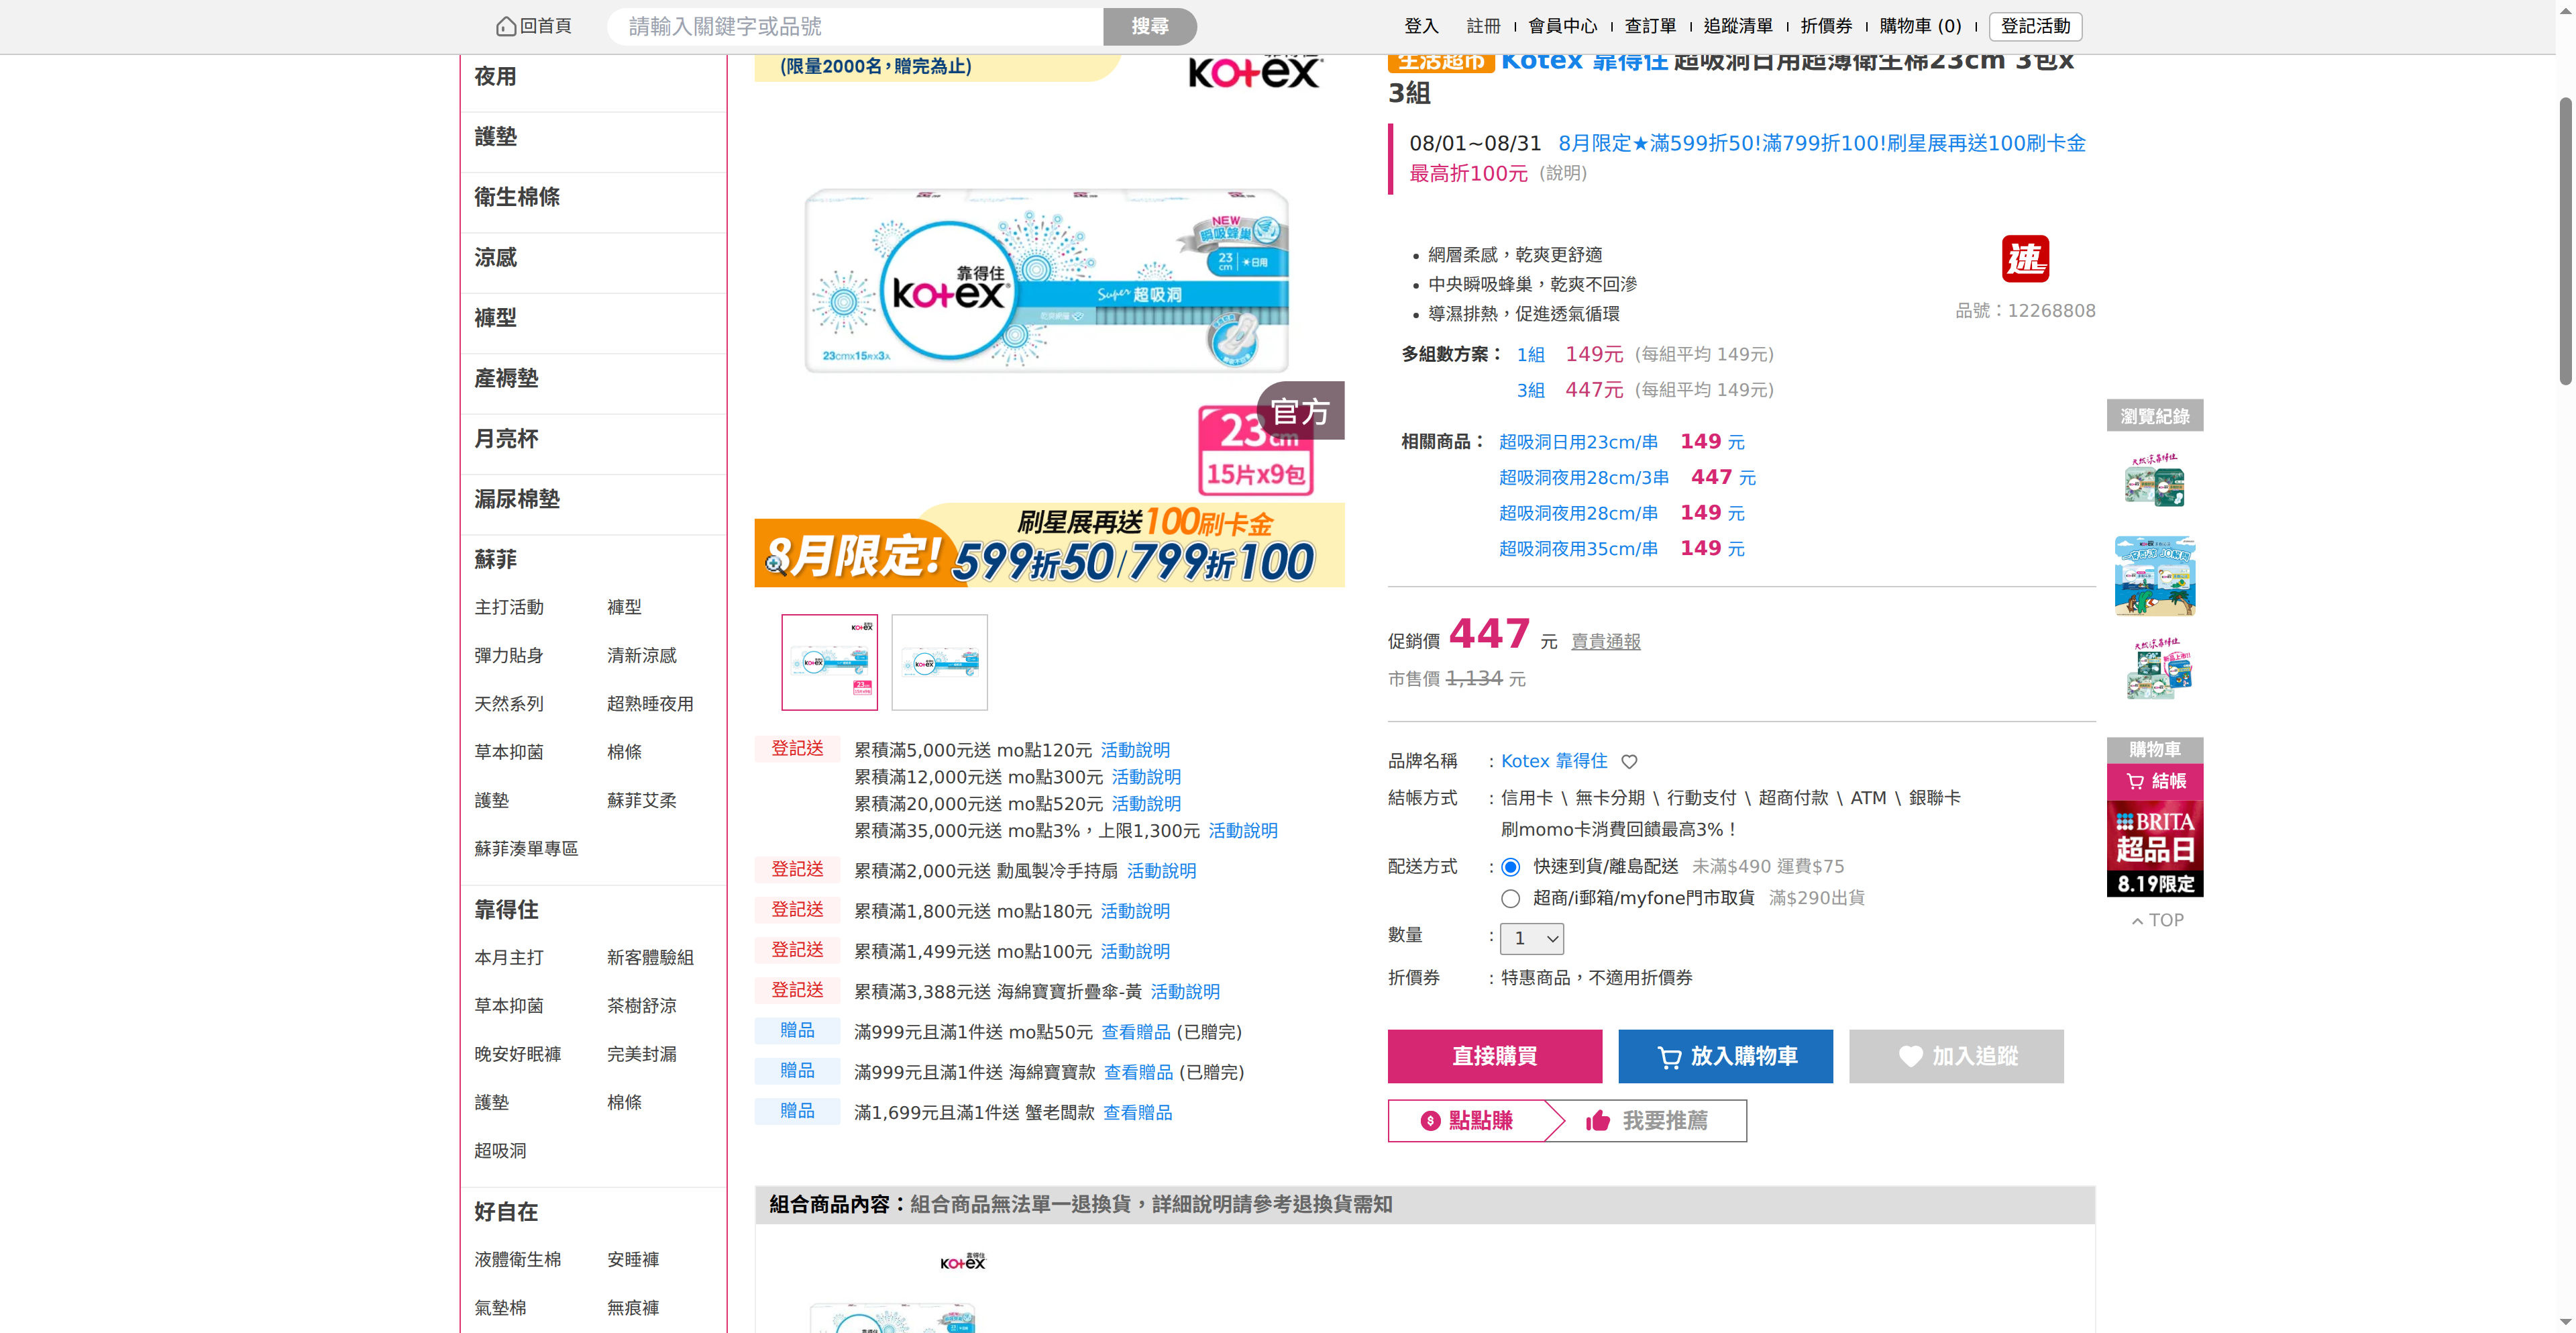
Task: Click the 8月限定 599折50 promotion link
Action: tap(1822, 144)
